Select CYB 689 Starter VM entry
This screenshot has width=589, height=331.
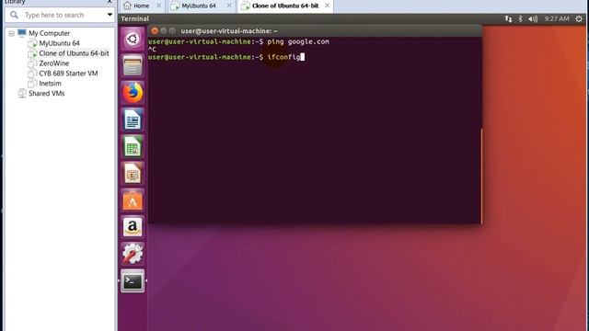coord(68,74)
